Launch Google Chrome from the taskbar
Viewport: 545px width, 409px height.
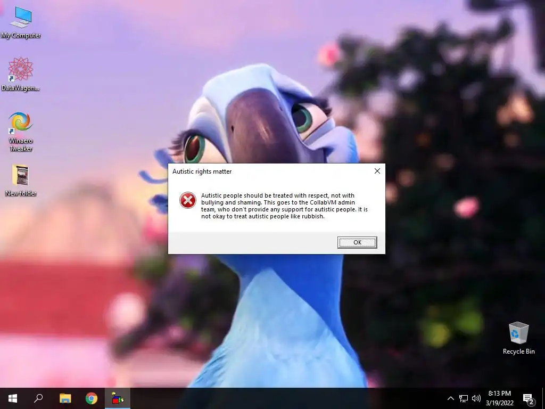92,398
